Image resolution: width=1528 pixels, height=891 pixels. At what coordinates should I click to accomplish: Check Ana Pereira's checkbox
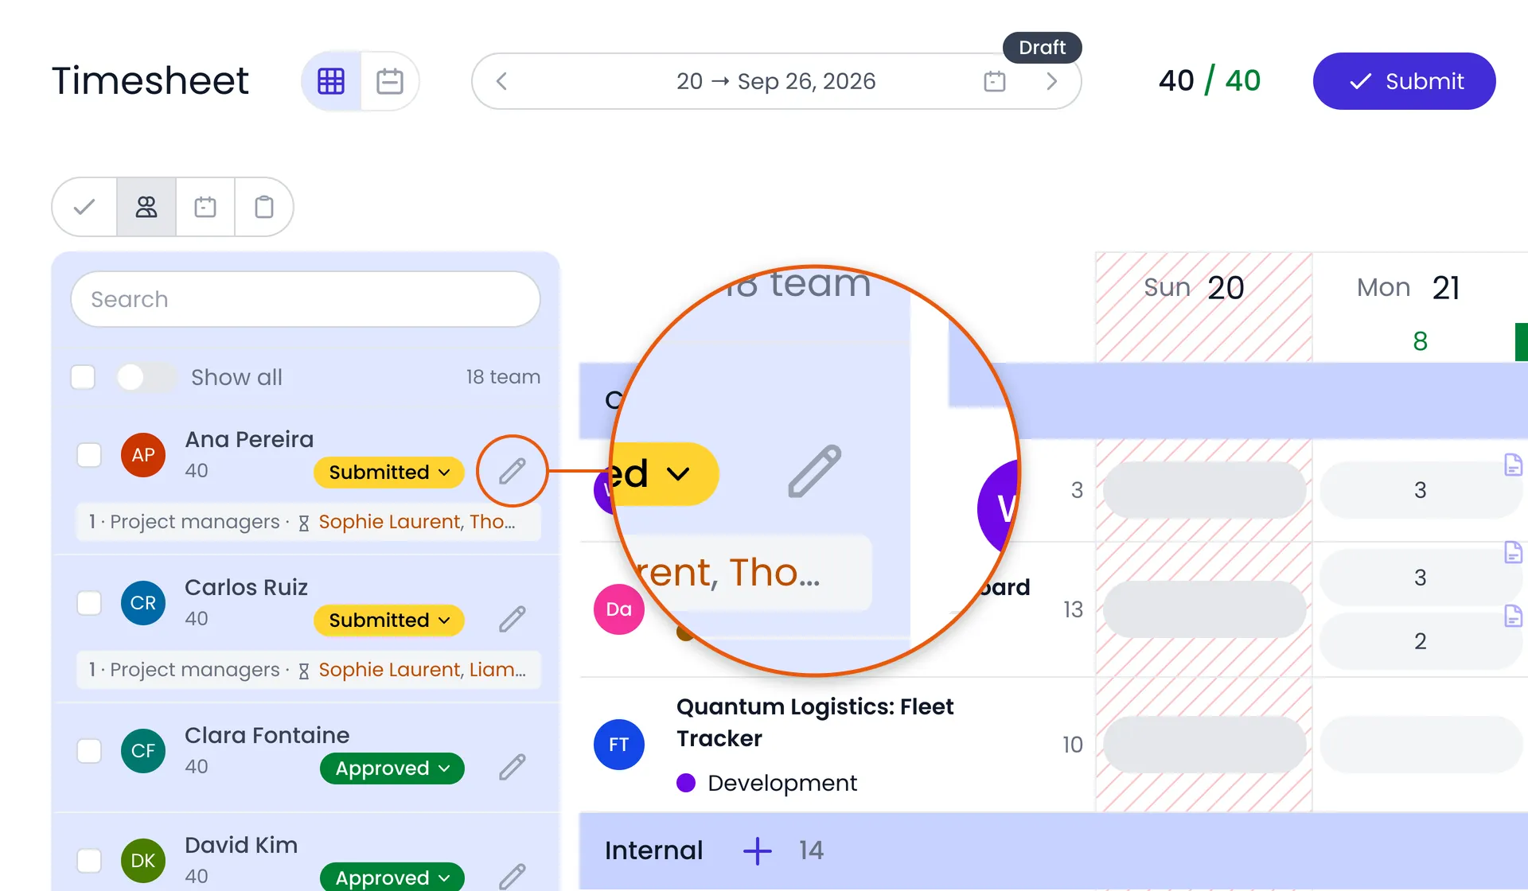(89, 455)
